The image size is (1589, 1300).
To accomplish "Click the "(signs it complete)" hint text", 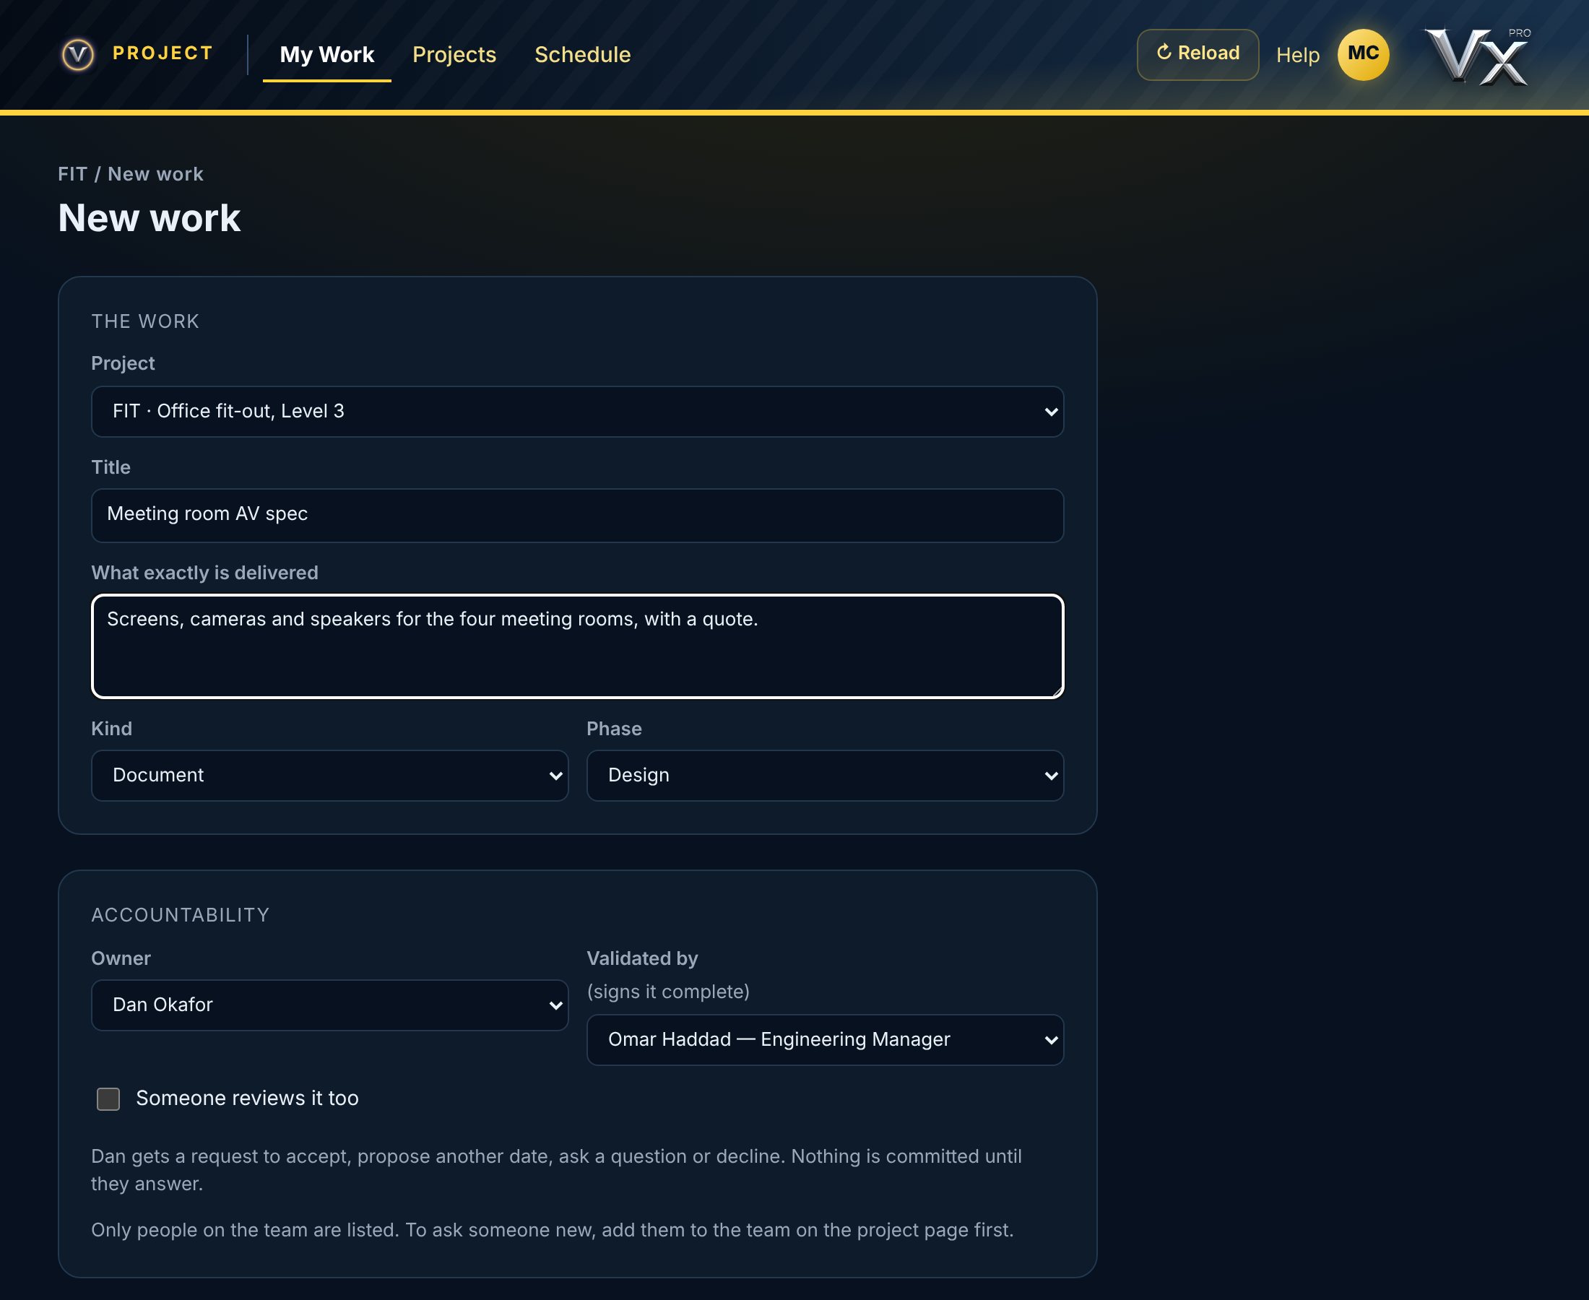I will point(668,992).
